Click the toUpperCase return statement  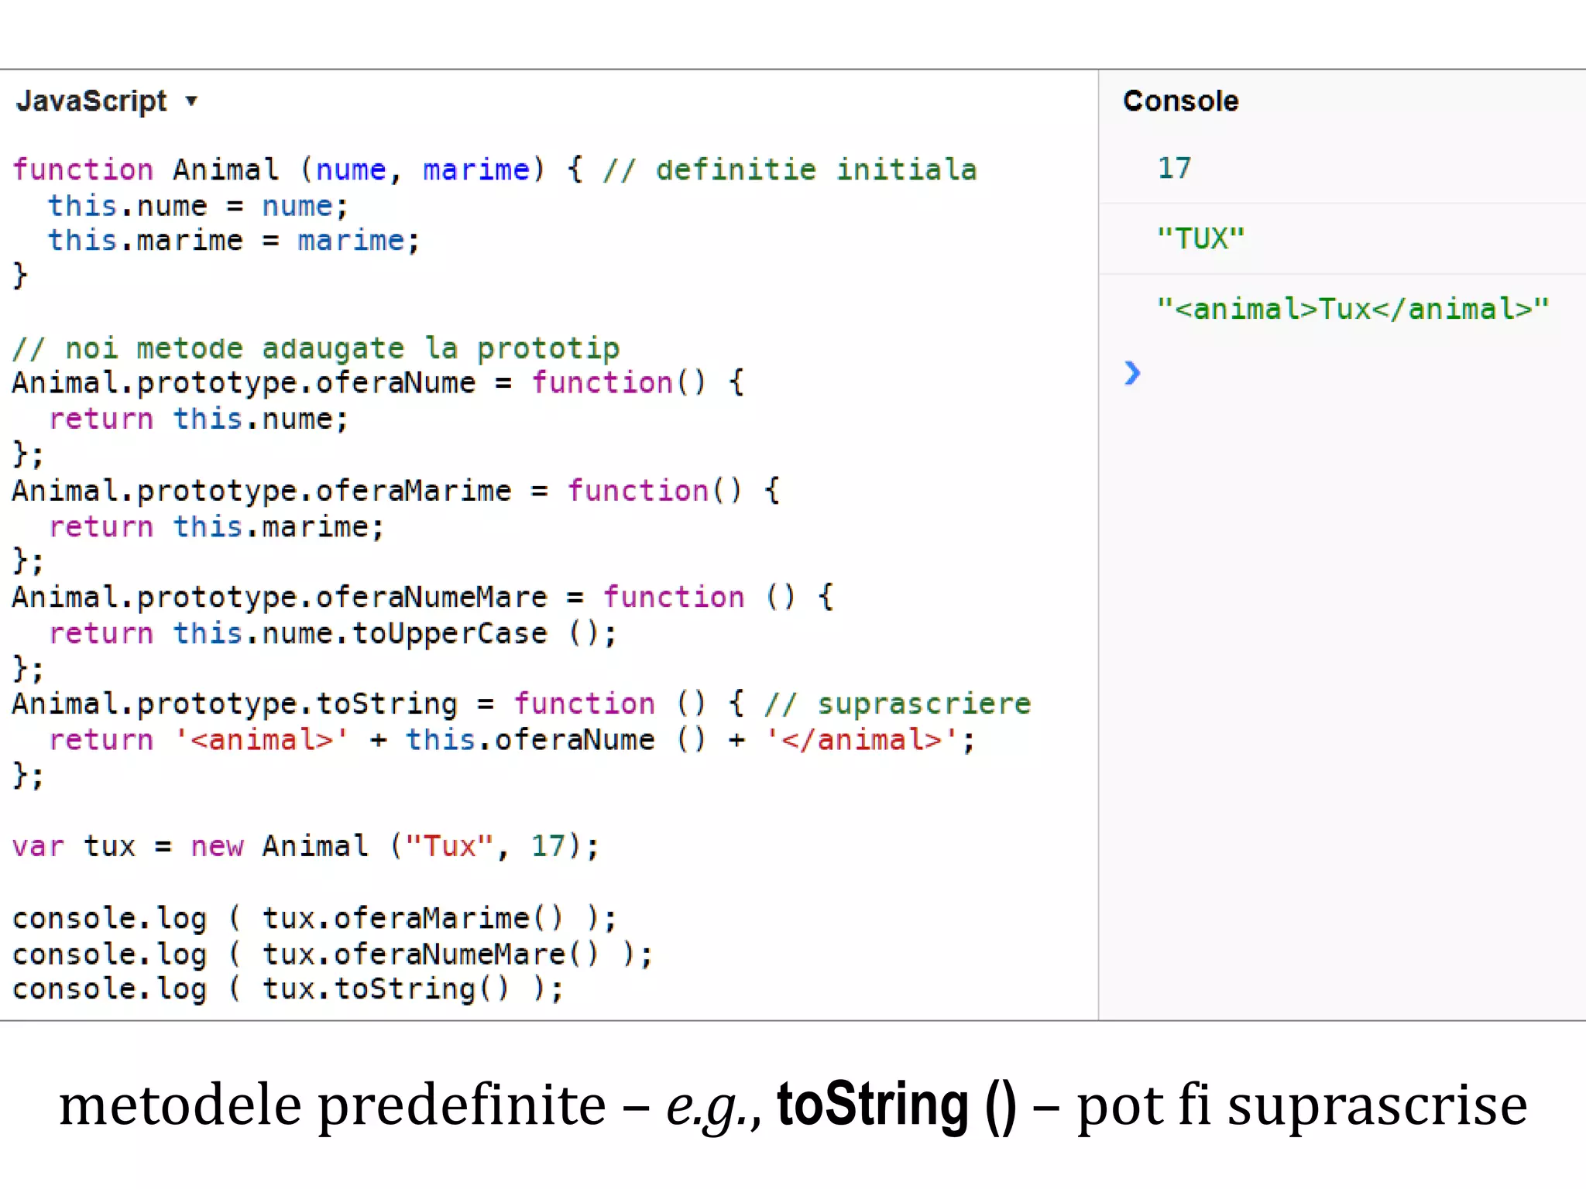point(332,634)
